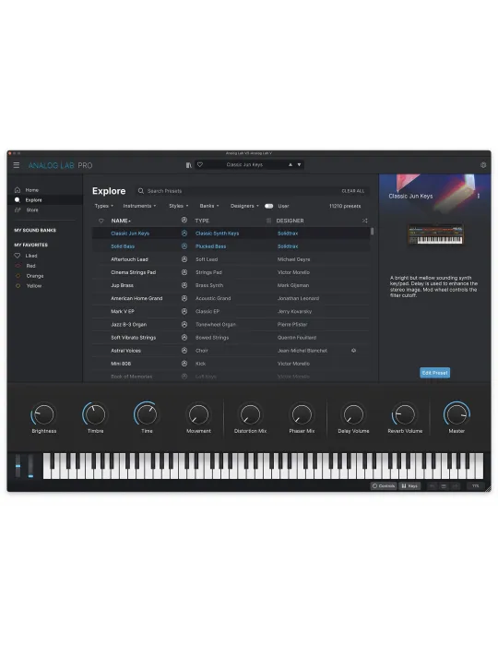Viewport: 498px width, 646px height.
Task: Click the Edit Preset button
Action: [434, 373]
